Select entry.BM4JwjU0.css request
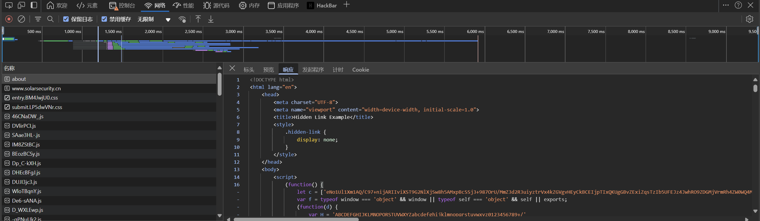The image size is (760, 221). point(109,98)
